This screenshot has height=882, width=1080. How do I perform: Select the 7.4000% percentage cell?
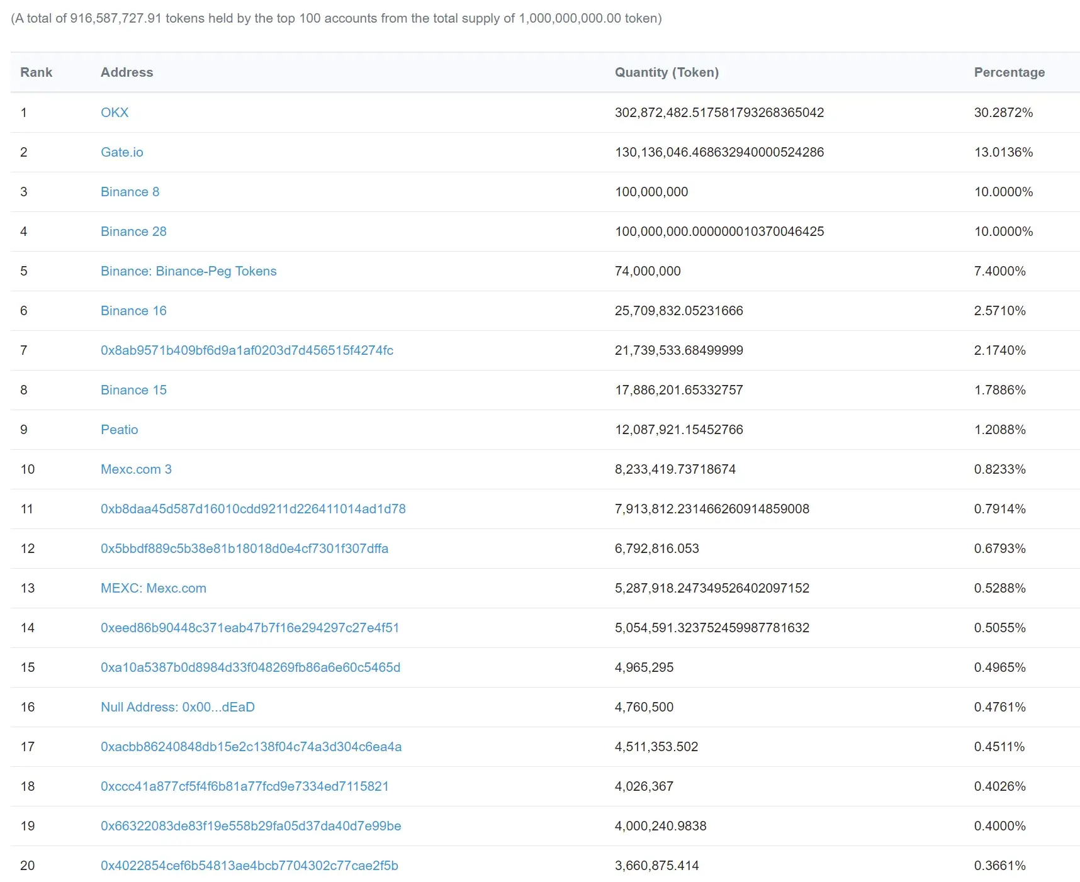tap(1000, 271)
